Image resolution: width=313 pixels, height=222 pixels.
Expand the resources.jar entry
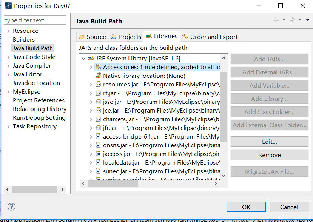(x=91, y=85)
